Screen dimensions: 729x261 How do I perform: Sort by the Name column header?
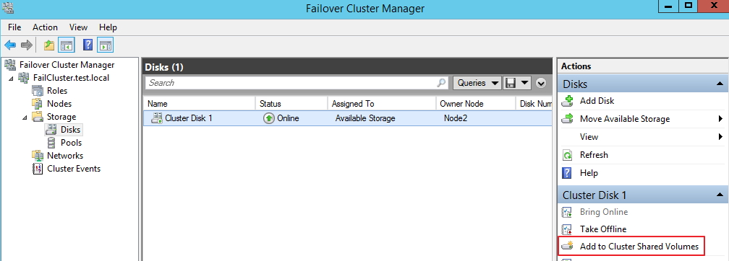200,104
